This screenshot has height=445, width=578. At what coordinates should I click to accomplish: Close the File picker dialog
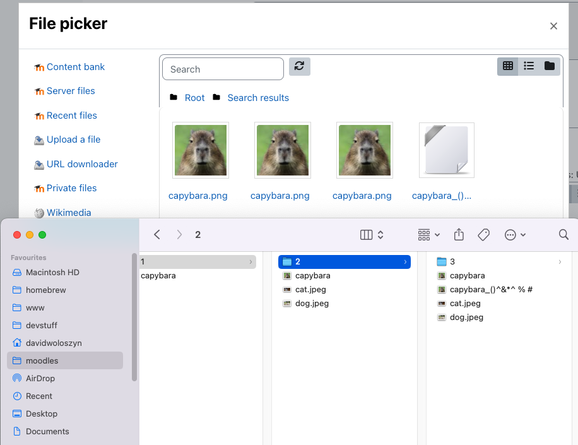pyautogui.click(x=553, y=26)
